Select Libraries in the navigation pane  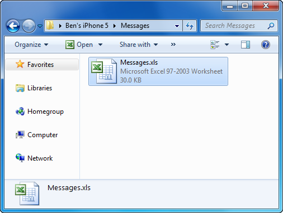(40, 88)
